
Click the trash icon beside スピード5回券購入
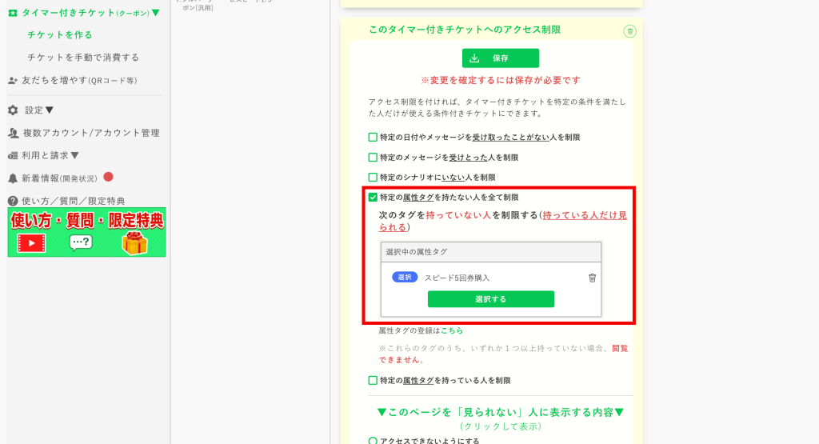(592, 278)
